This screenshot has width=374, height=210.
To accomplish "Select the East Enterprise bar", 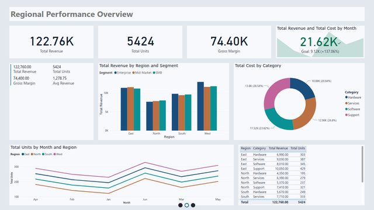I will click(x=124, y=109).
